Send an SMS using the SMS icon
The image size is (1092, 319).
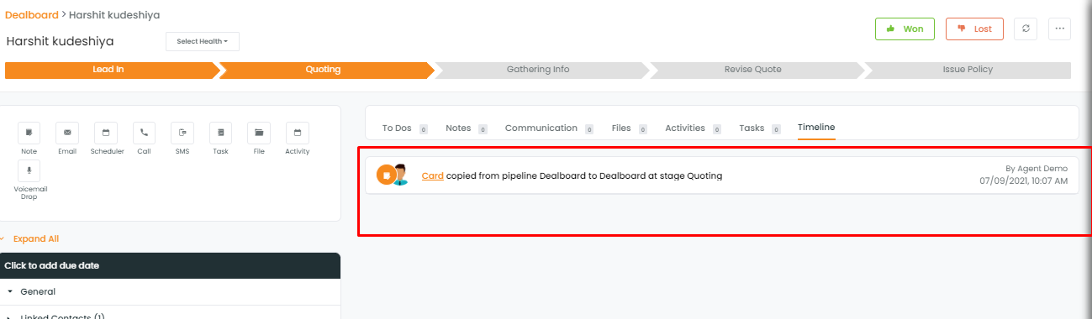pyautogui.click(x=182, y=133)
